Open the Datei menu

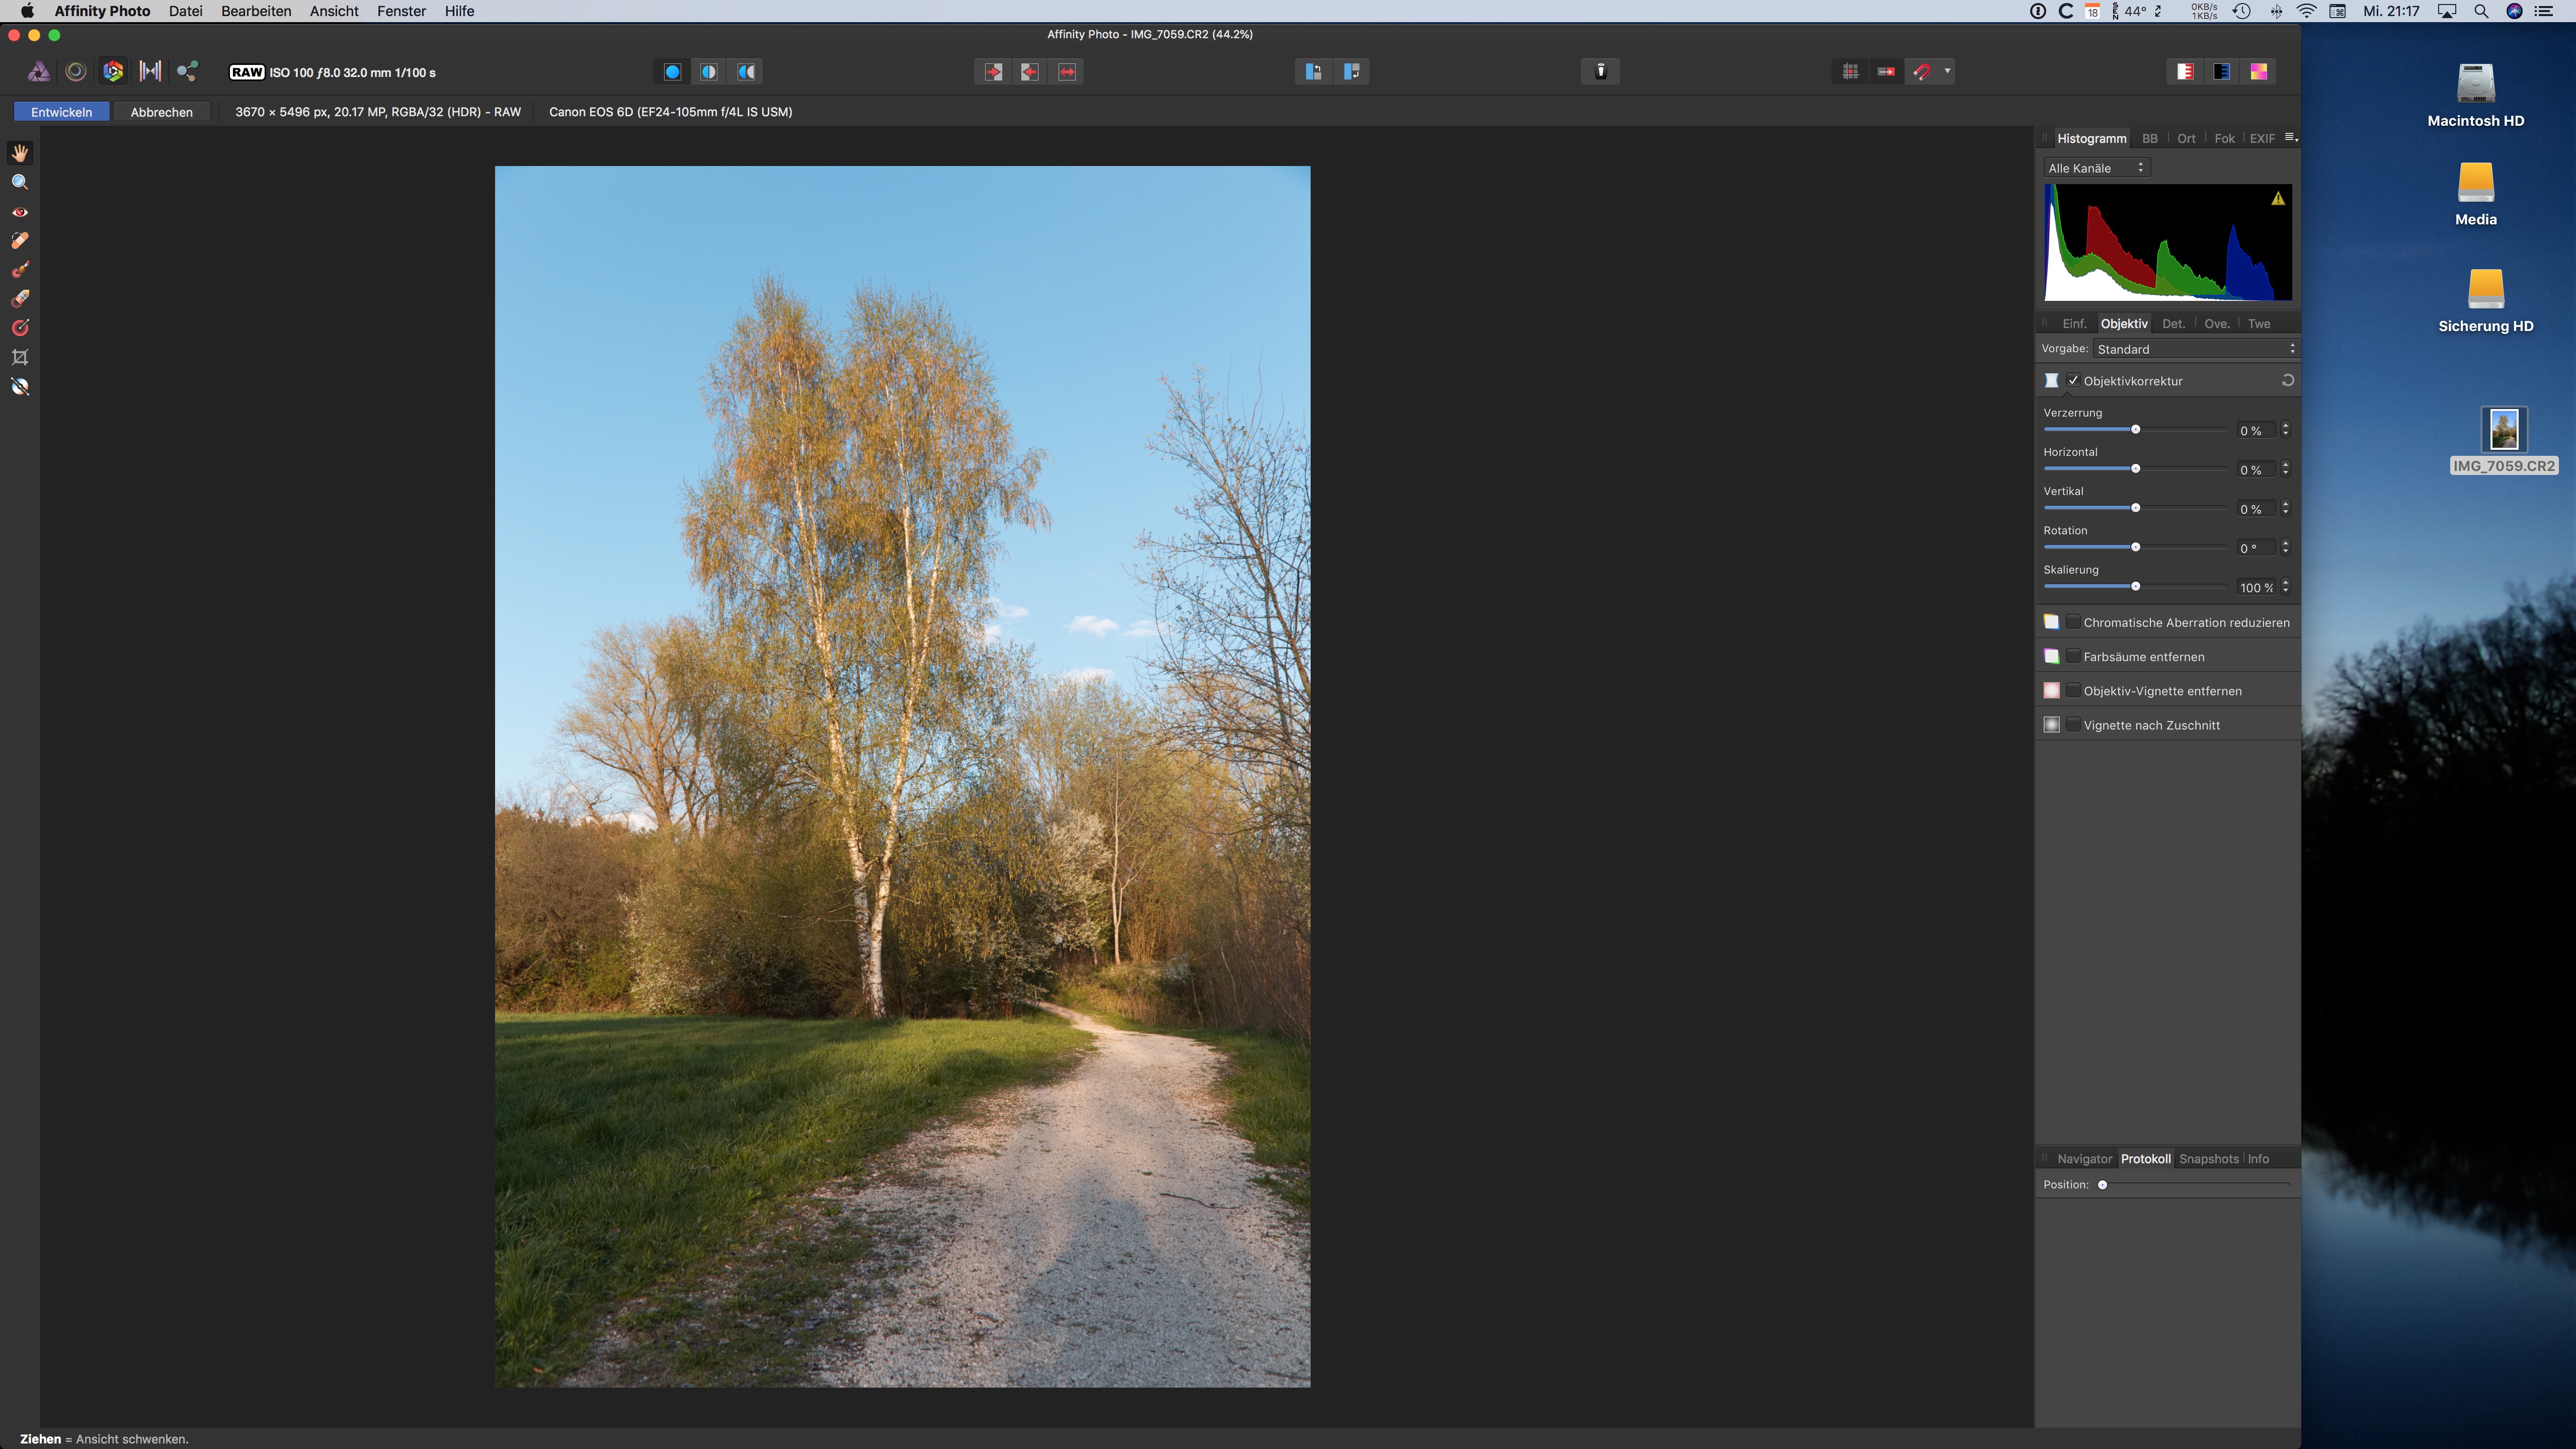pos(185,11)
